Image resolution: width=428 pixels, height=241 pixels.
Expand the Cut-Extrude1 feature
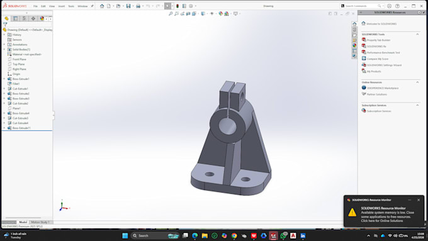4,89
